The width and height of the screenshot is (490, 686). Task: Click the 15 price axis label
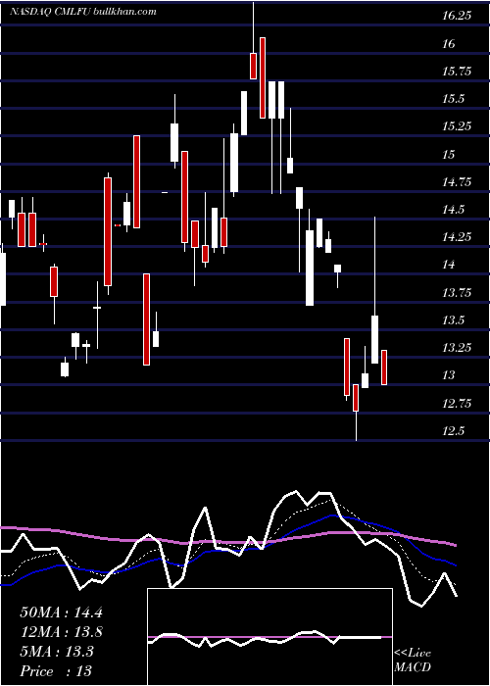click(449, 155)
